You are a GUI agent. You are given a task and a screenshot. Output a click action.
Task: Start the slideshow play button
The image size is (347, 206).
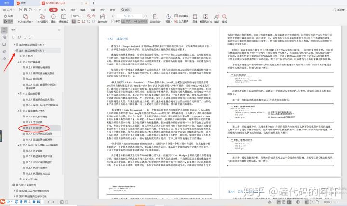[53, 19]
